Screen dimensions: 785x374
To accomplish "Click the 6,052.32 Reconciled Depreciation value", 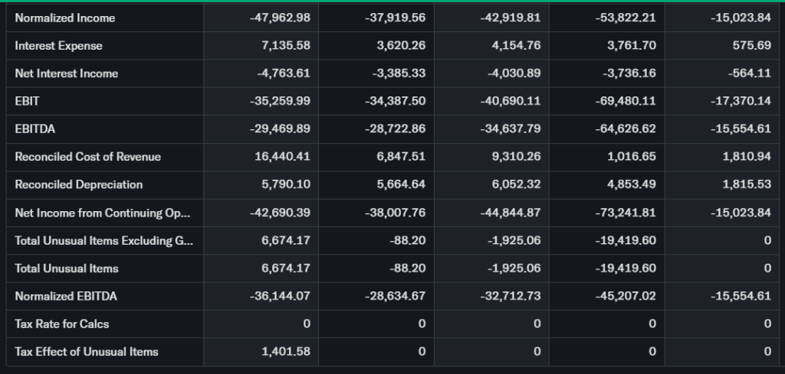I will tap(516, 184).
